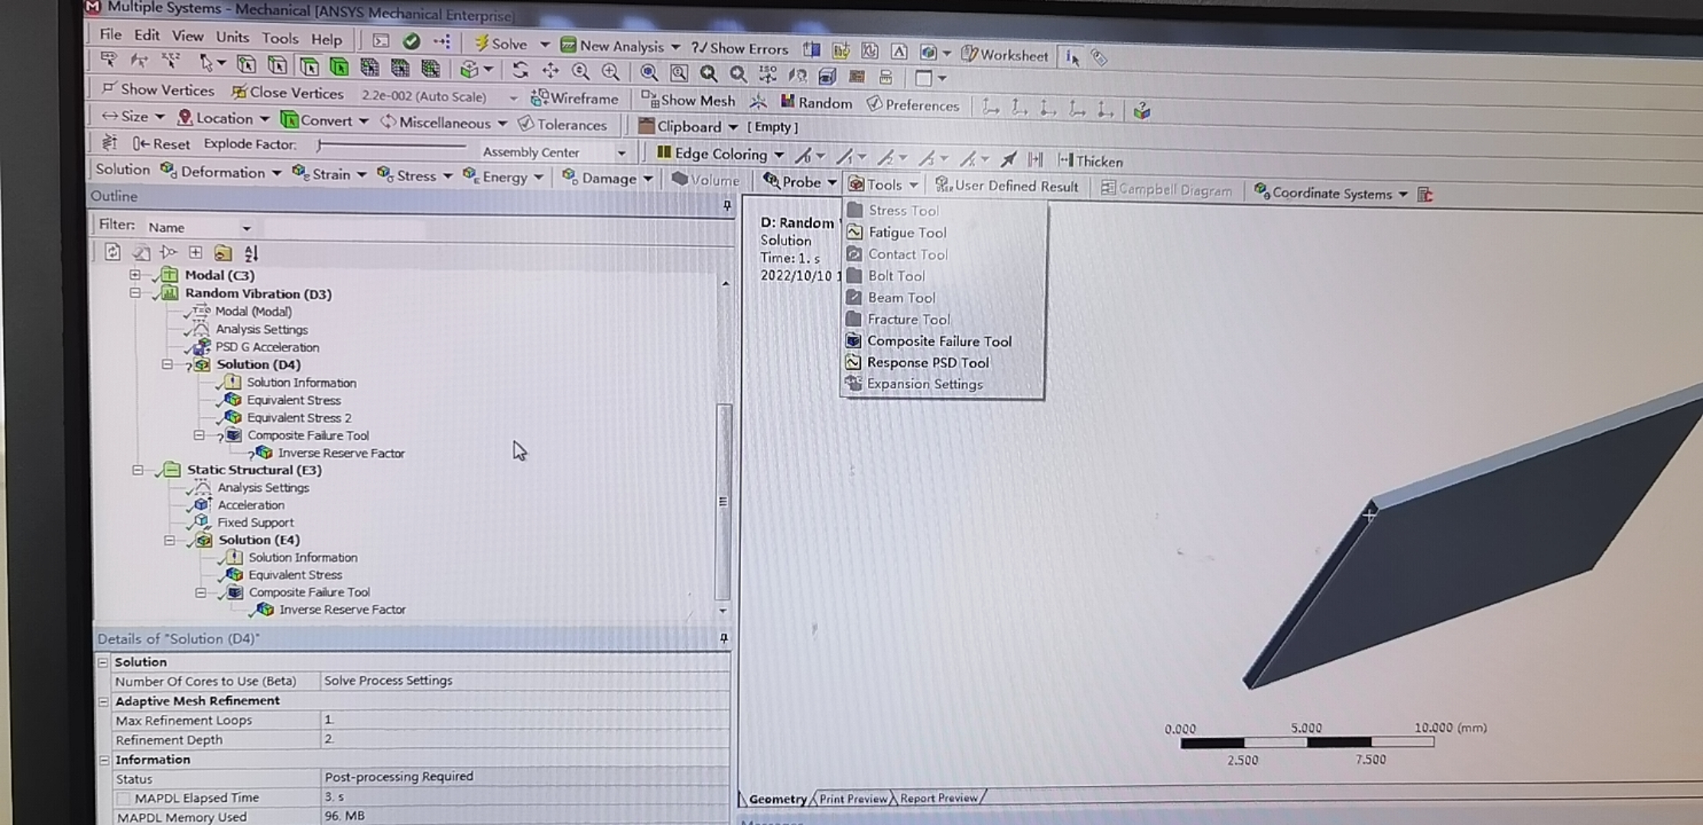Screen dimensions: 1703x825
Task: Open Worksheet view from toolbar
Action: pyautogui.click(x=1005, y=55)
